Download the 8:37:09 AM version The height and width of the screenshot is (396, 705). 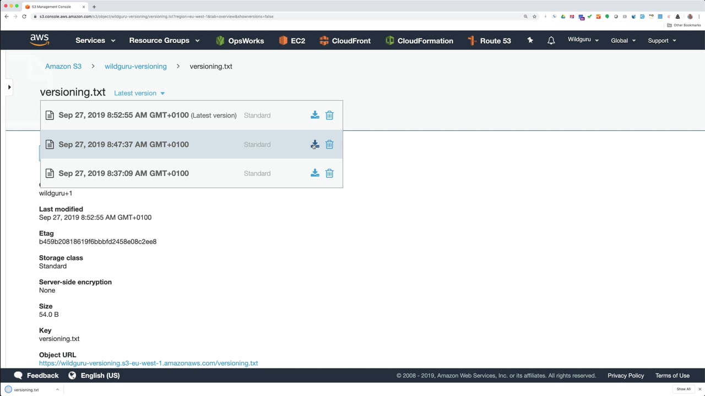click(314, 173)
